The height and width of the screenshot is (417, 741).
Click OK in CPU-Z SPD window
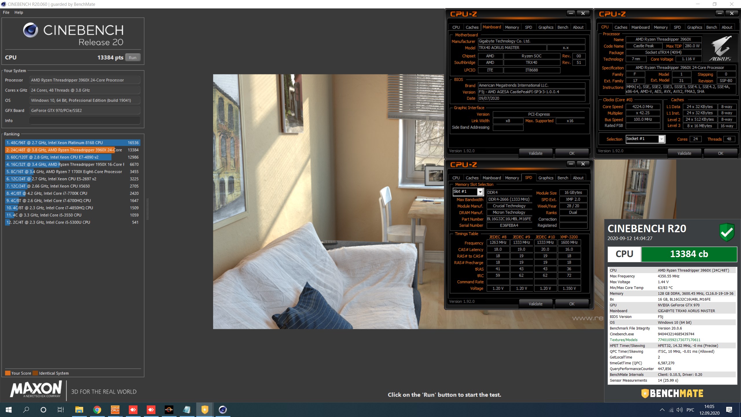click(572, 304)
